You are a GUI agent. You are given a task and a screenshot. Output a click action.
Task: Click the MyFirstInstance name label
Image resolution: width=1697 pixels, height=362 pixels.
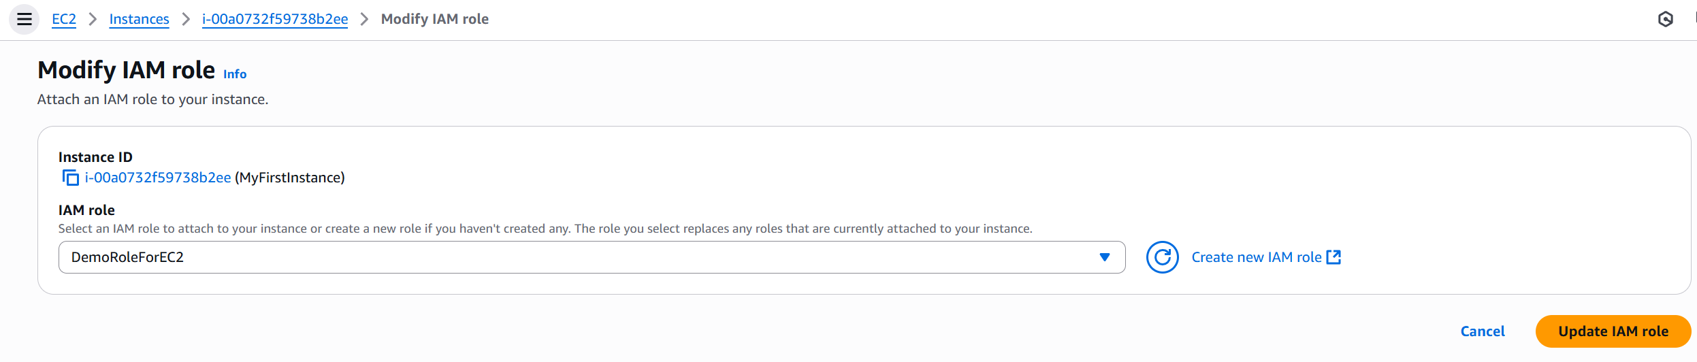pos(290,178)
